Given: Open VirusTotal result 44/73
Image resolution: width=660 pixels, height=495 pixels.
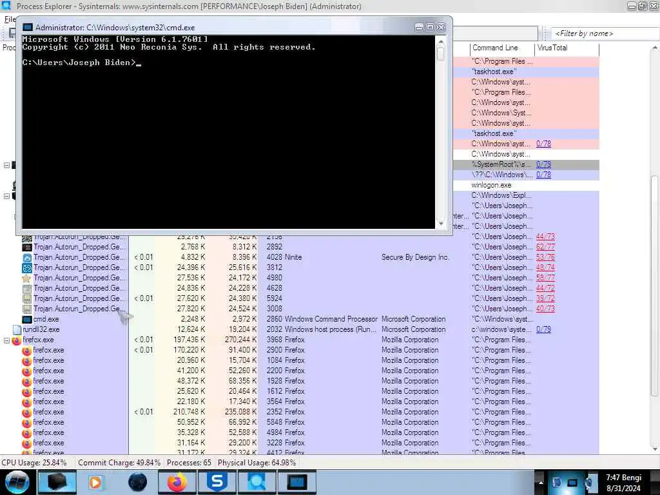Looking at the screenshot, I should (x=545, y=237).
